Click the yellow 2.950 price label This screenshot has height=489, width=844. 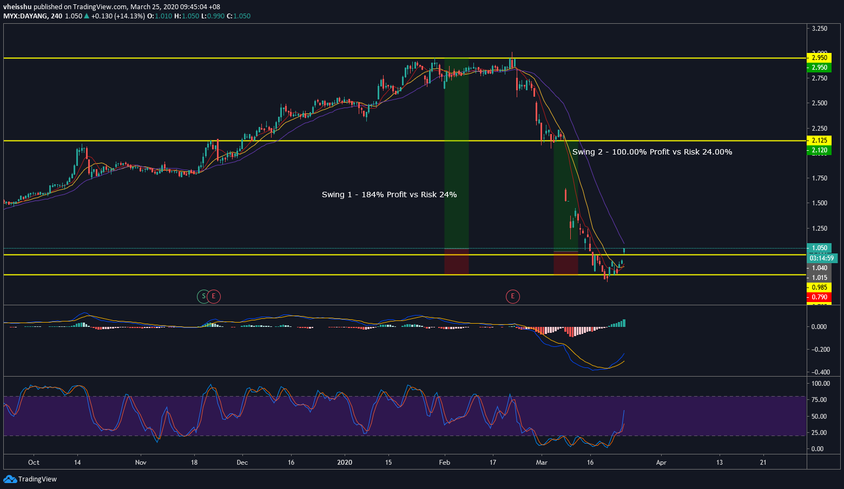click(x=820, y=57)
